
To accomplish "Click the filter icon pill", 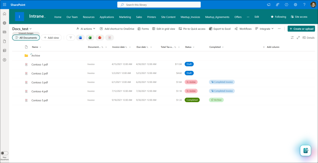I will tap(70, 38).
